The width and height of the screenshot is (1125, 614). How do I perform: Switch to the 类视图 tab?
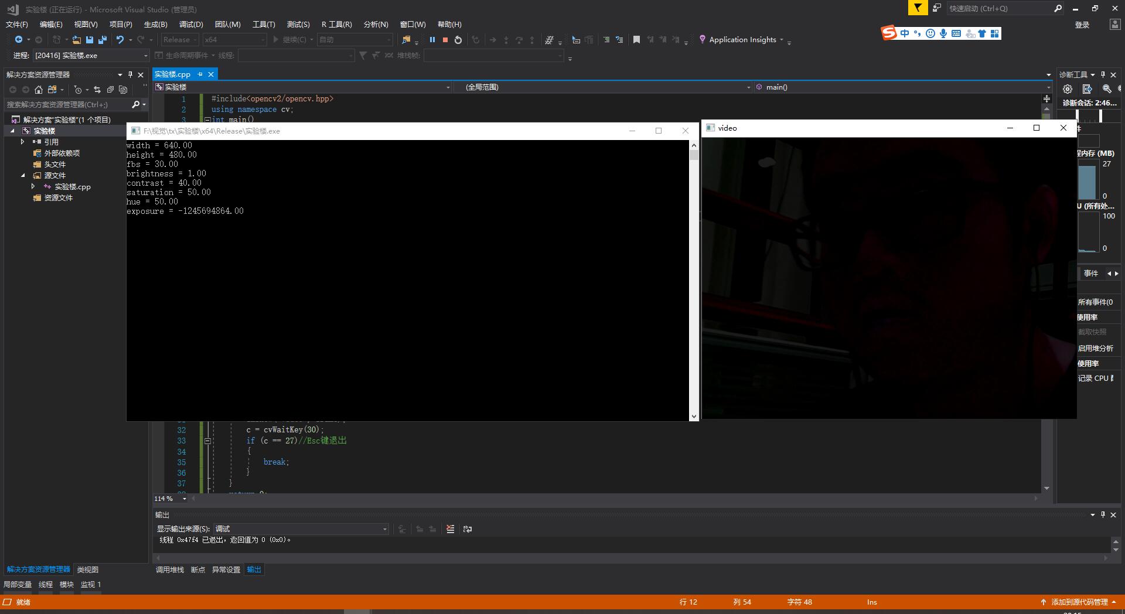(x=88, y=569)
